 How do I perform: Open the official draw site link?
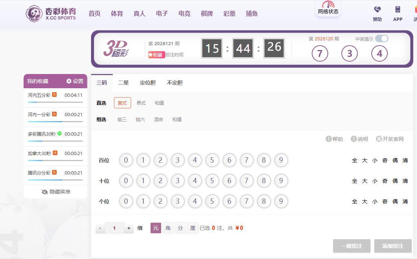click(x=390, y=139)
